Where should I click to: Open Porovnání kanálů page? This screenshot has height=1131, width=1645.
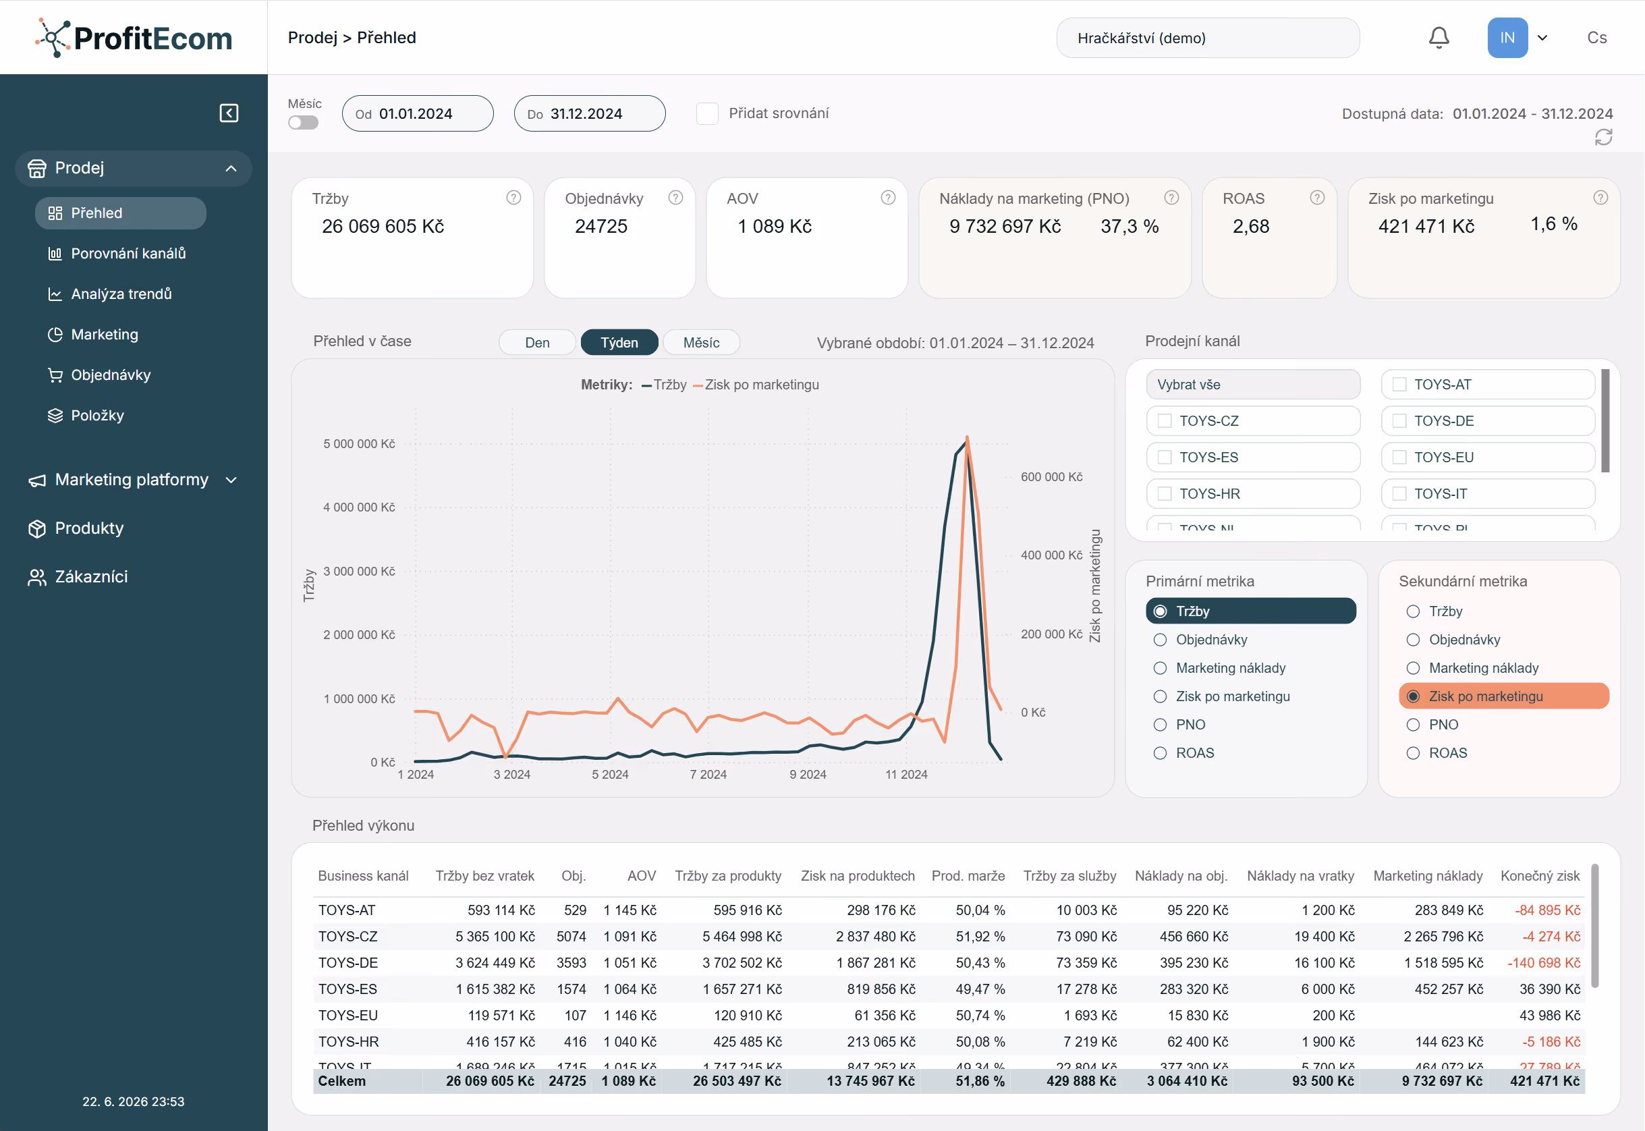pos(128,254)
